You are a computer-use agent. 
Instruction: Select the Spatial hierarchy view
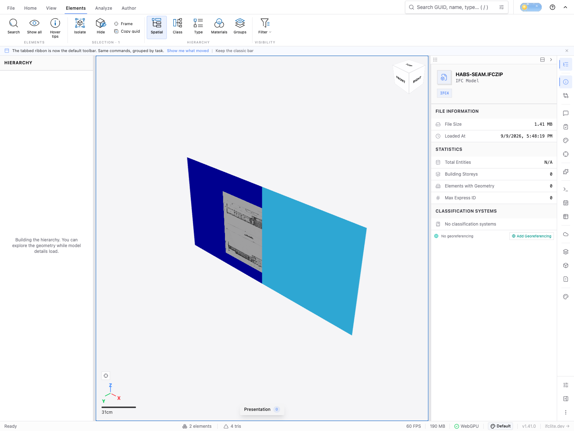click(157, 27)
